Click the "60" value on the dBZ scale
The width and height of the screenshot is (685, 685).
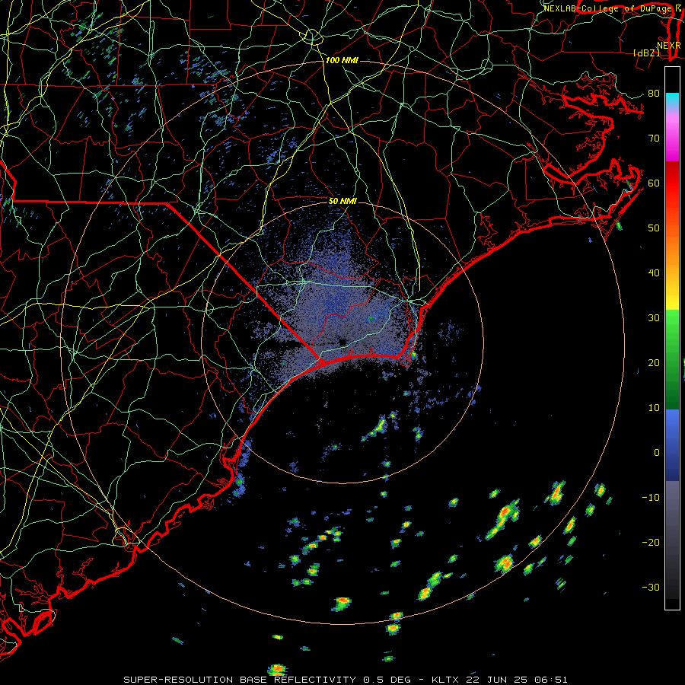[x=654, y=183]
